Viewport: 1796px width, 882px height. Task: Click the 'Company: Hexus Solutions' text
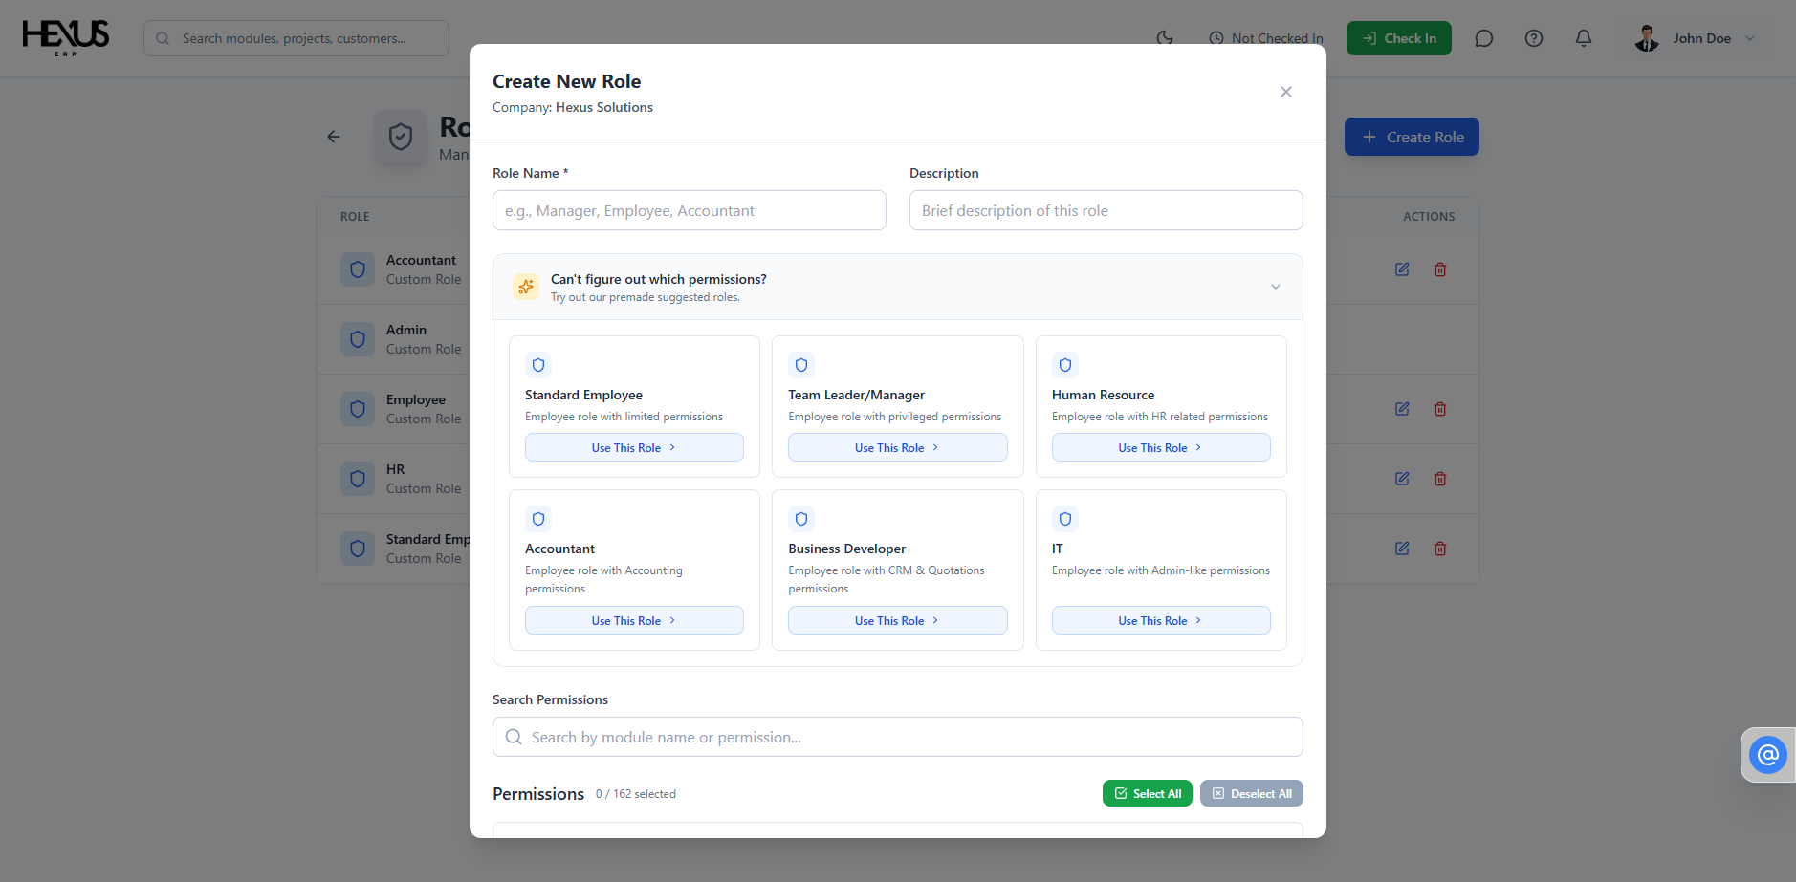click(573, 107)
